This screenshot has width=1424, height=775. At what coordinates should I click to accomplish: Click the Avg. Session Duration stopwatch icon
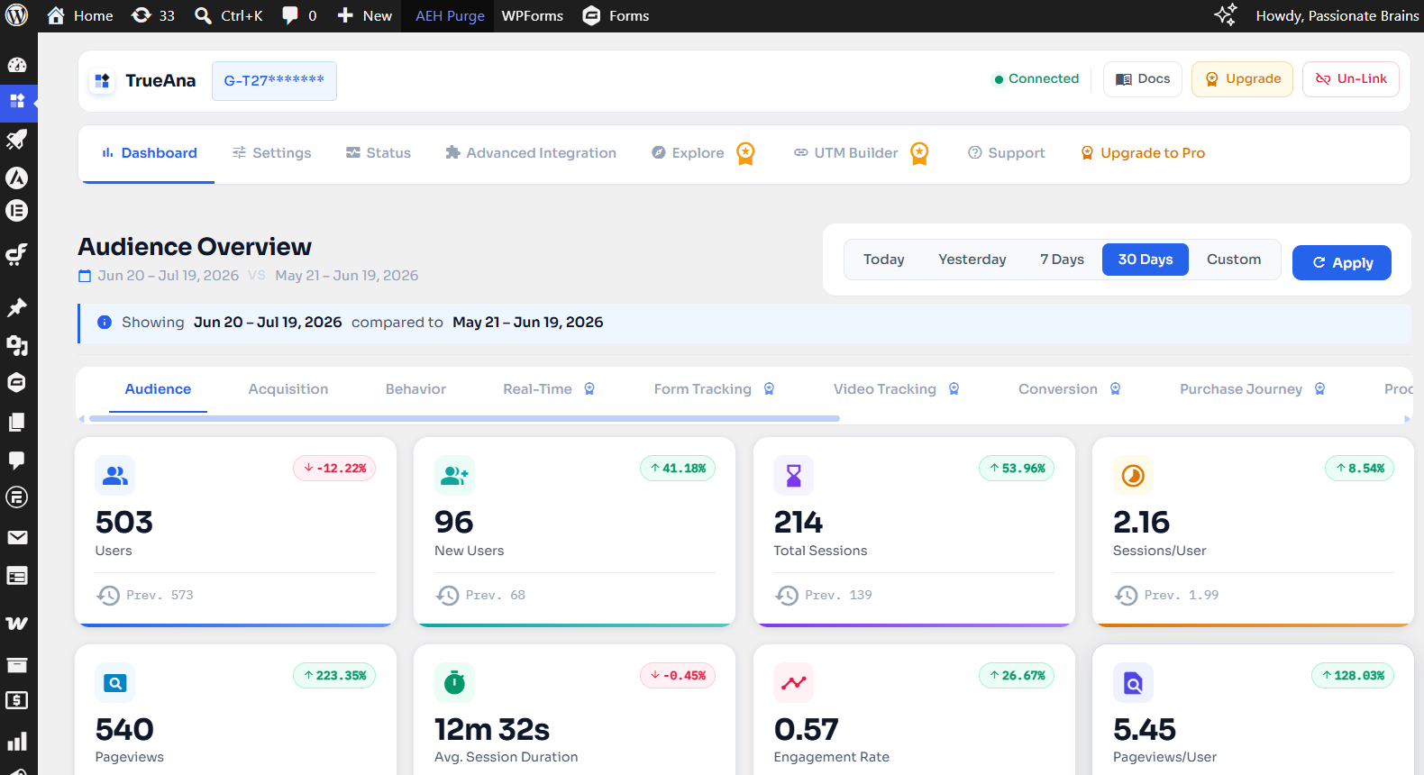[454, 683]
